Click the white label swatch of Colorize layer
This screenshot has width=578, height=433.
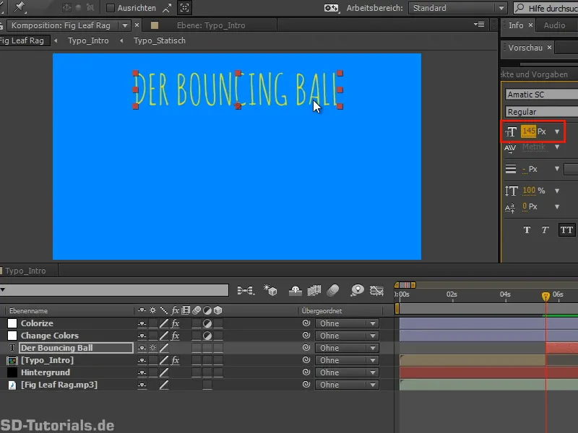[x=12, y=323]
